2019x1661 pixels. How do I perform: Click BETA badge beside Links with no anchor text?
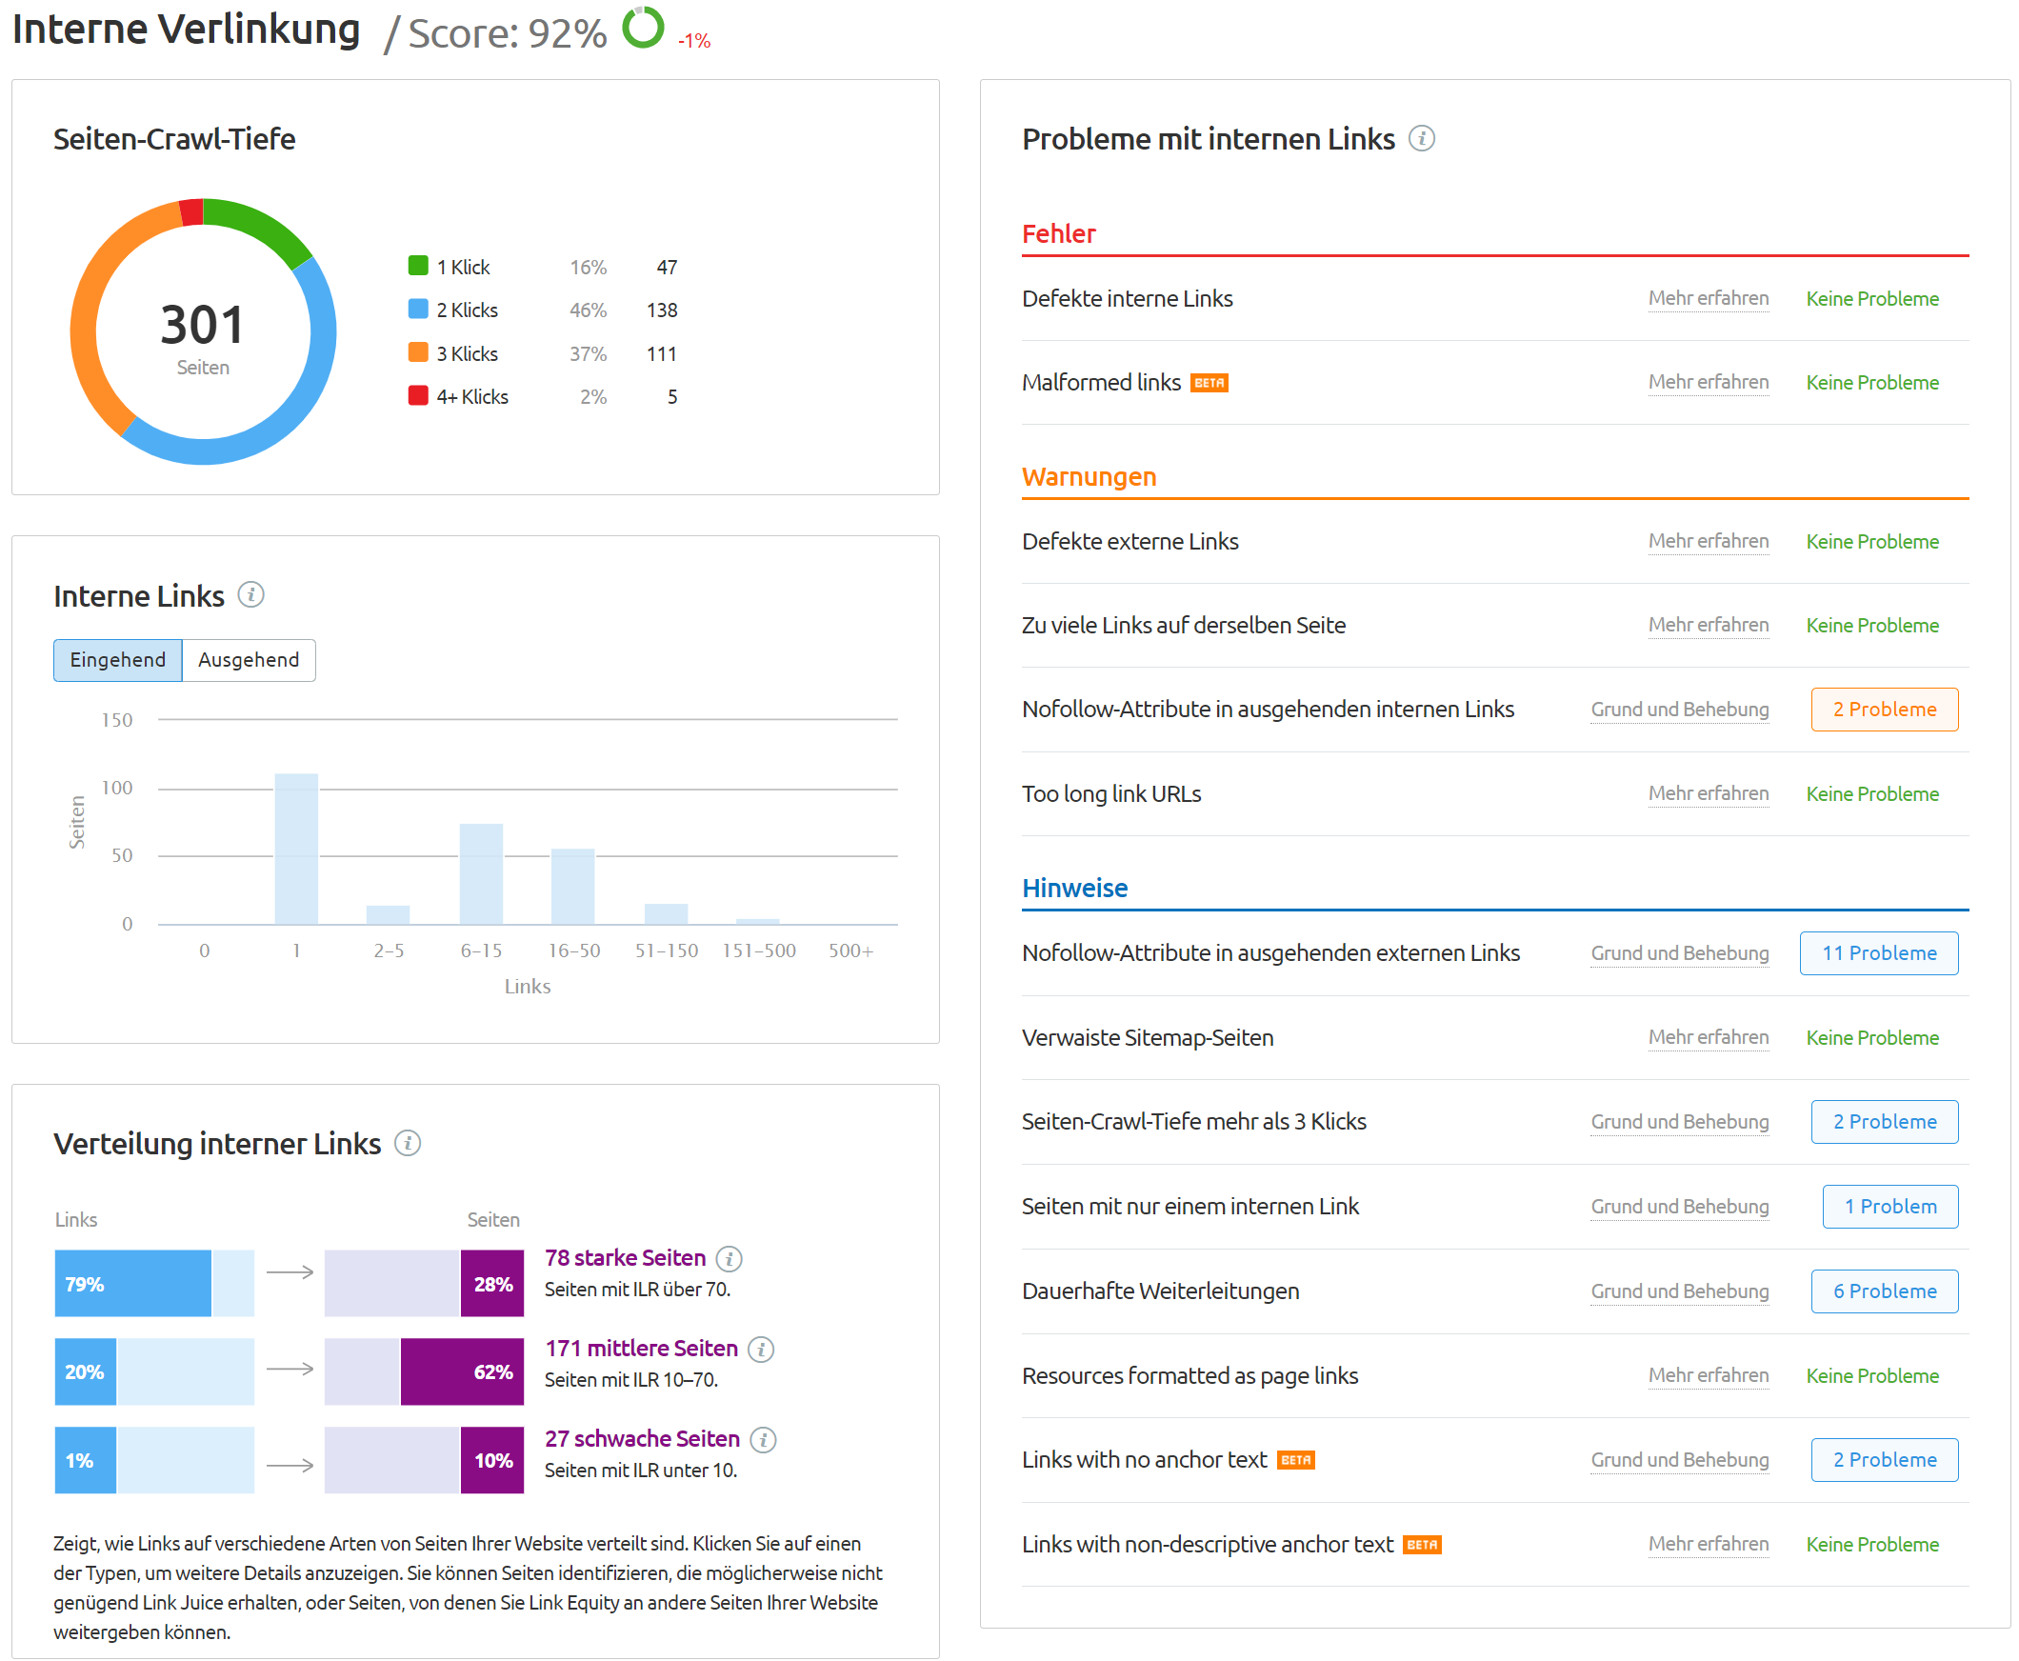[1295, 1460]
